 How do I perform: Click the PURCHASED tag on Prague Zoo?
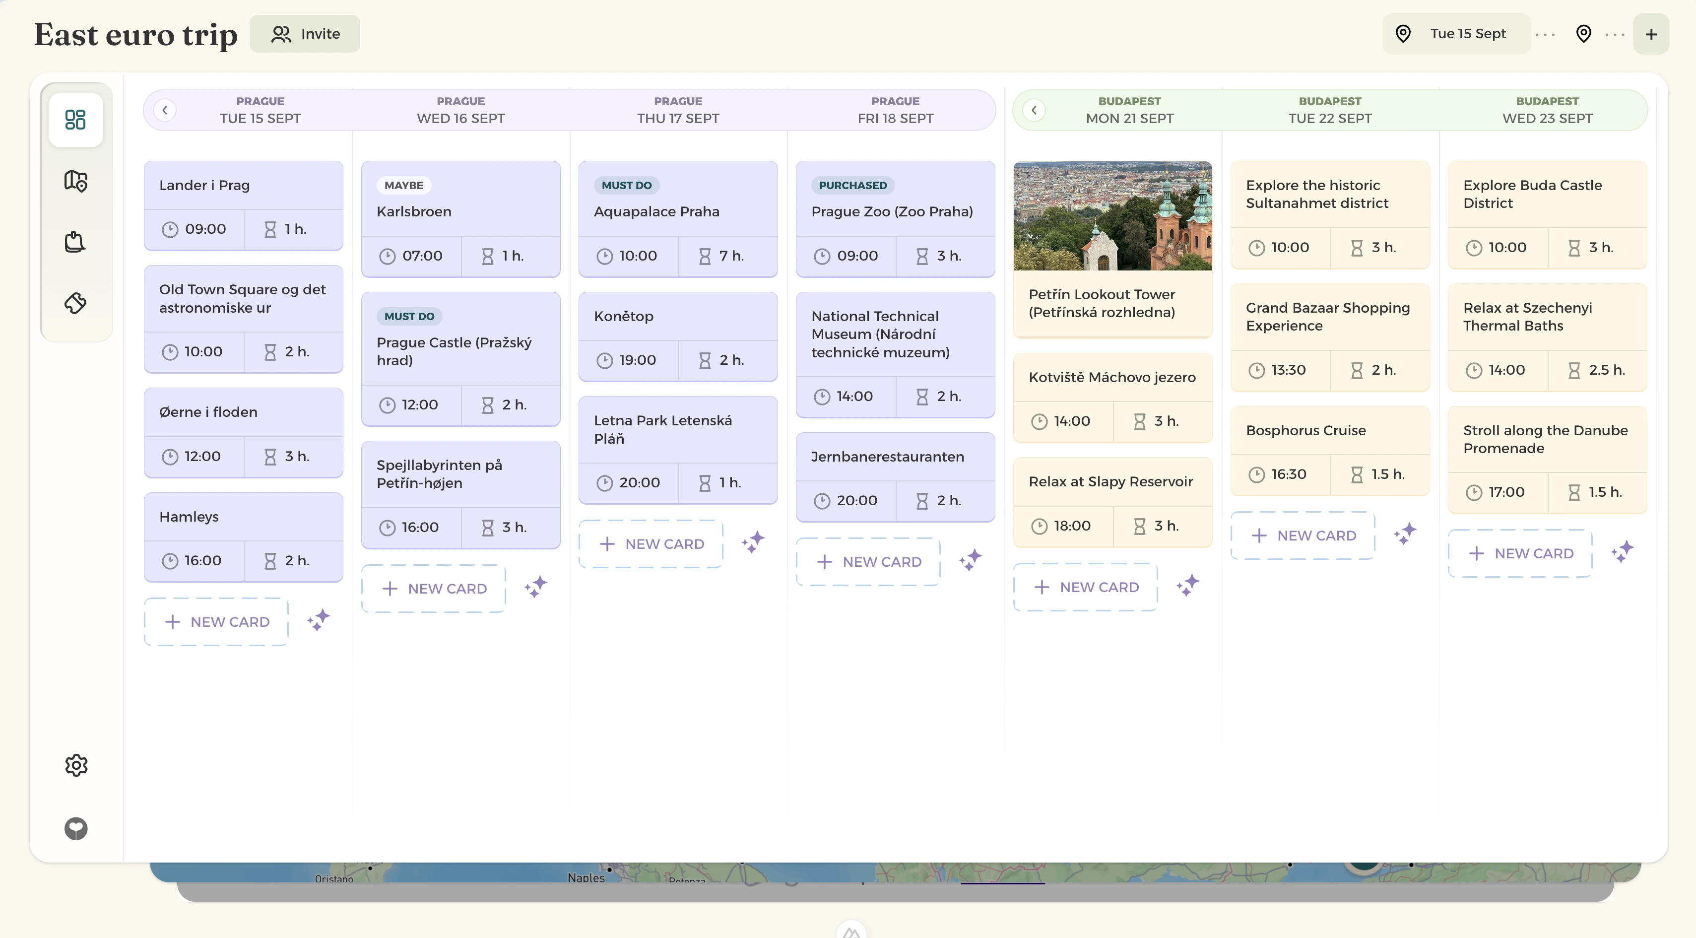852,185
